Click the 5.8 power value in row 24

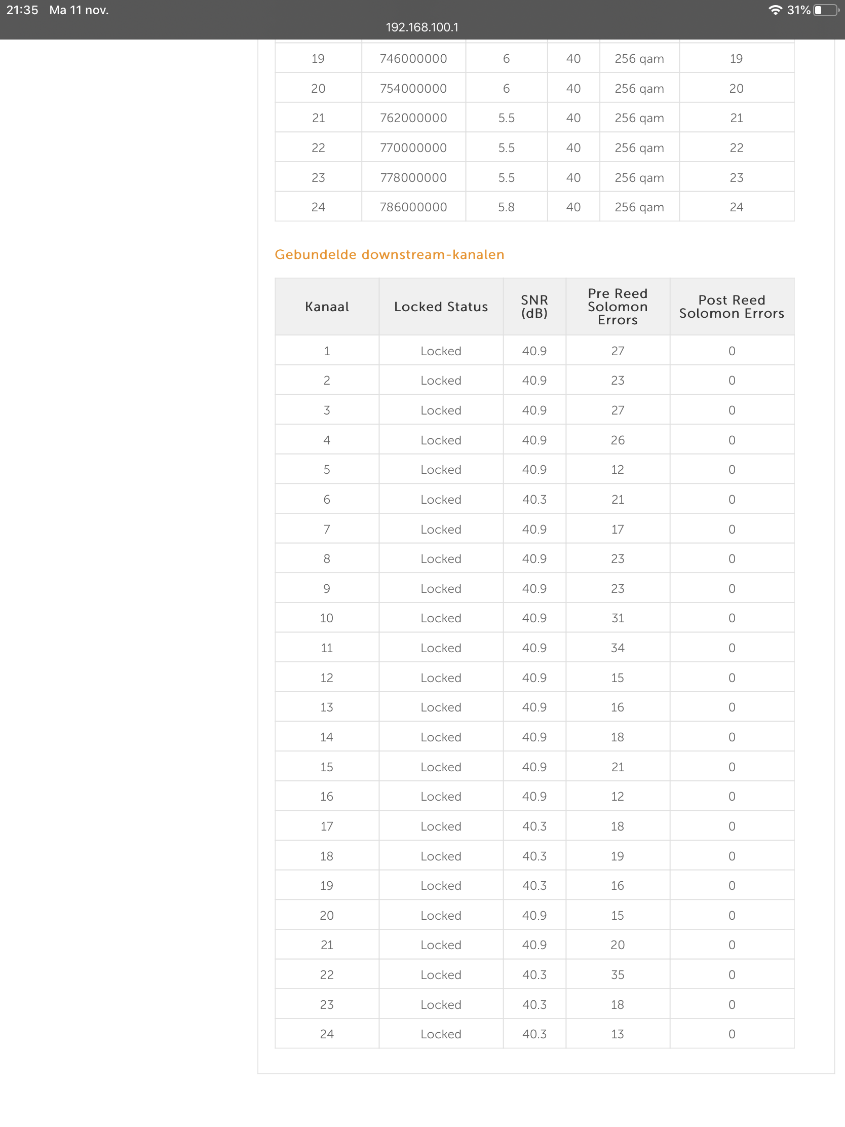pos(506,207)
